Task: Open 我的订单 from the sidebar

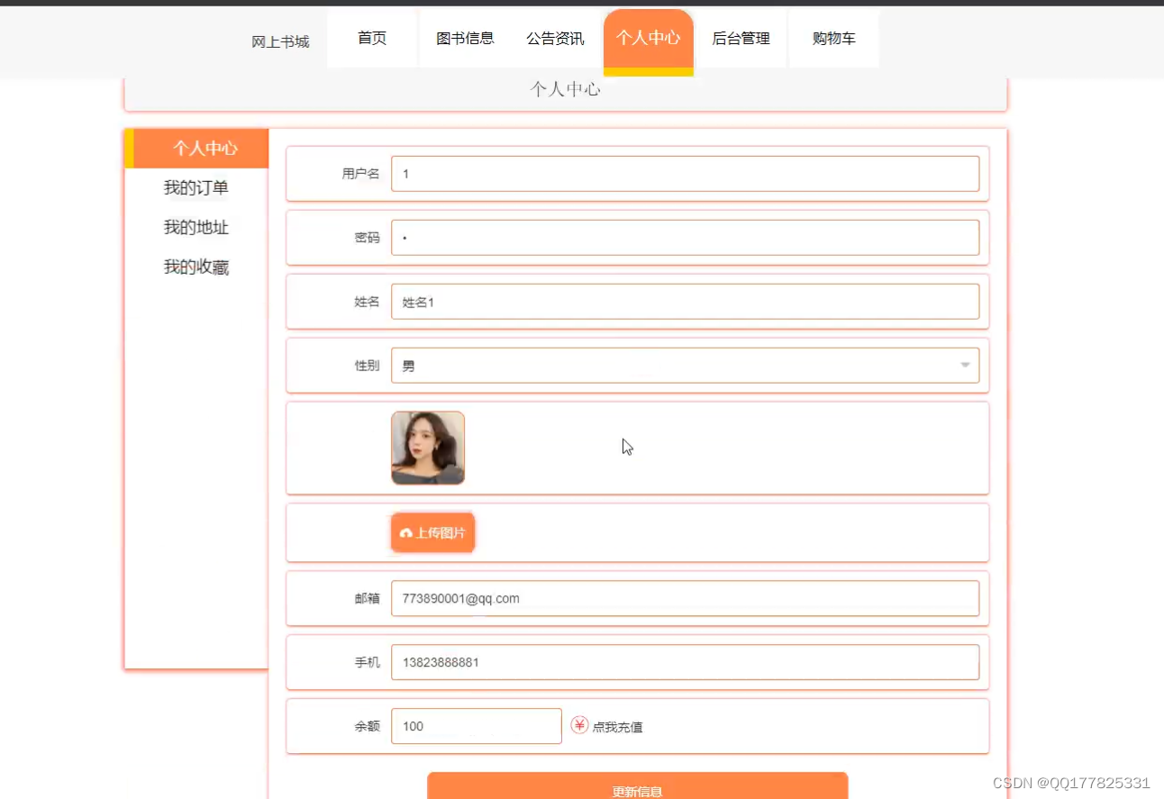Action: click(x=196, y=187)
